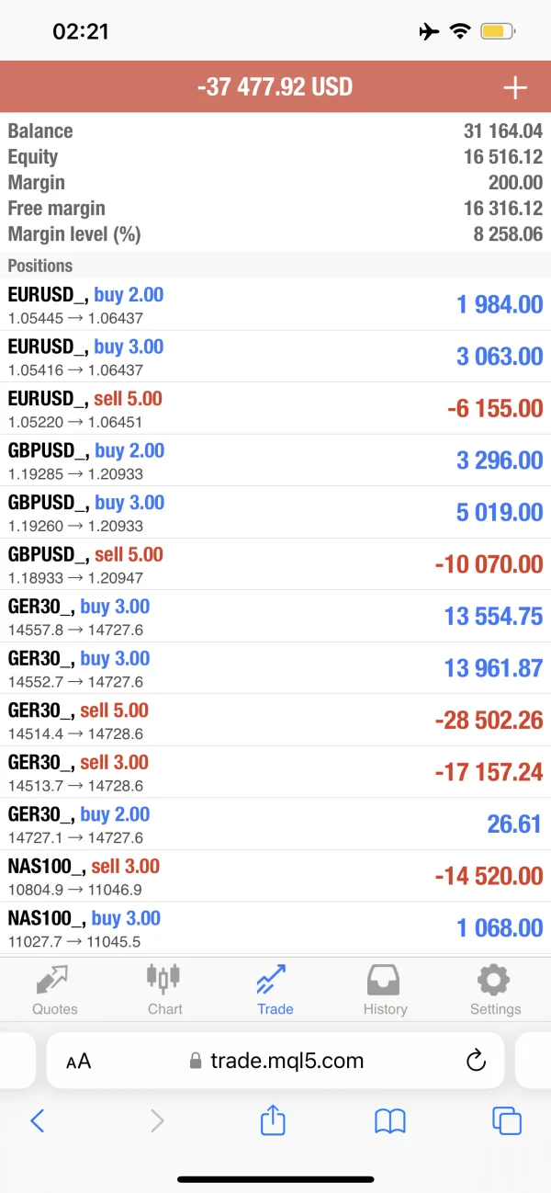Open the Settings gear icon
551x1193 pixels.
(x=495, y=980)
